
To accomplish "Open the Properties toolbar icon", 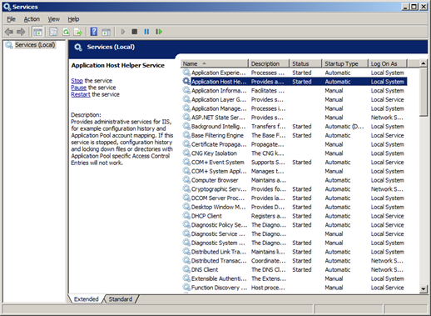I will point(53,32).
